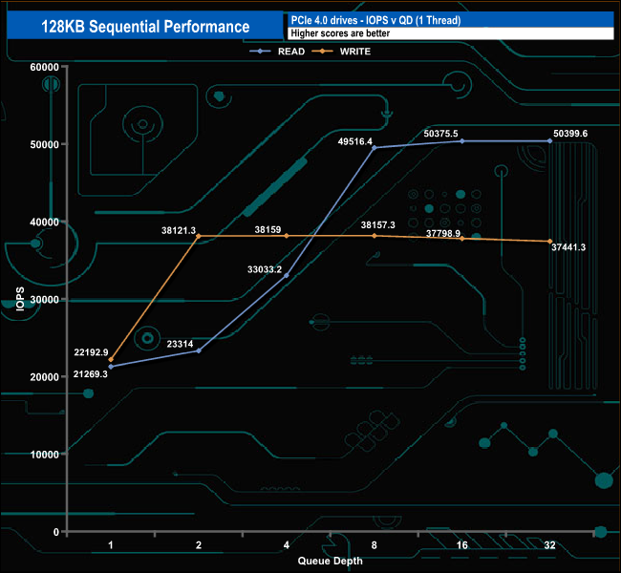Click the WRITE data point labeled 37798.9
621x573 pixels.
[462, 239]
